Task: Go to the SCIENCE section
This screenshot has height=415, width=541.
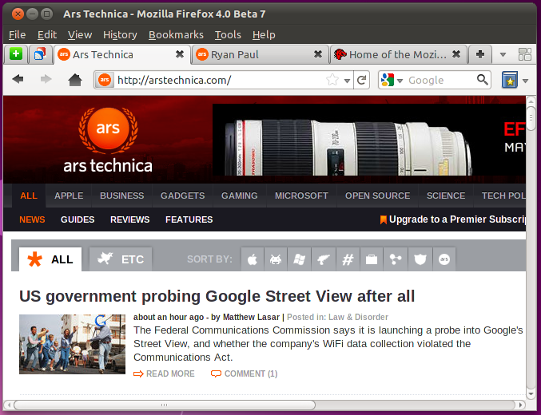Action: click(x=446, y=196)
